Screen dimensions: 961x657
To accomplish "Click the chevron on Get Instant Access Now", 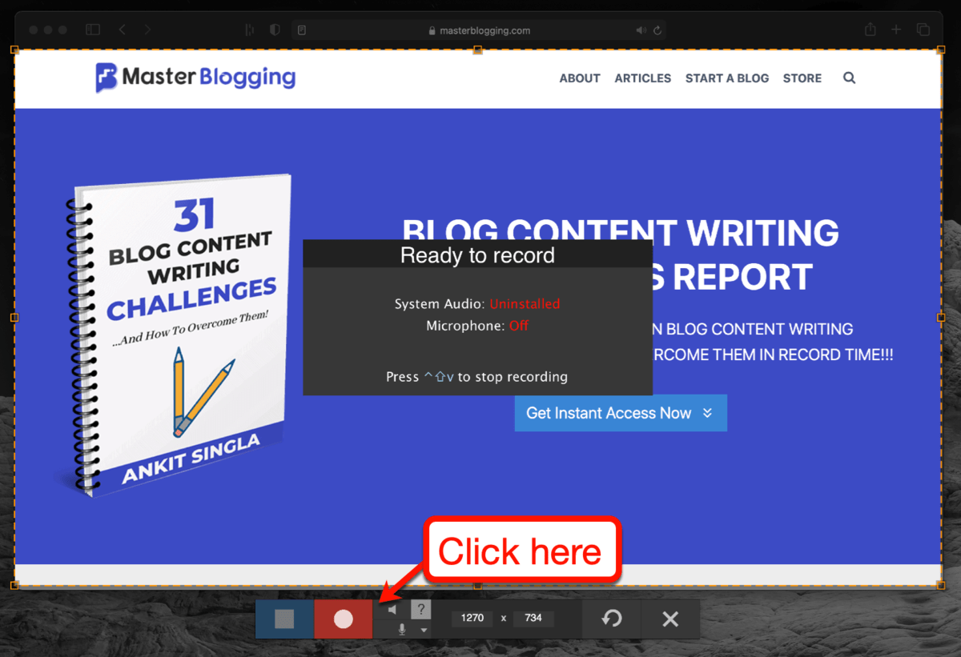I will coord(706,413).
